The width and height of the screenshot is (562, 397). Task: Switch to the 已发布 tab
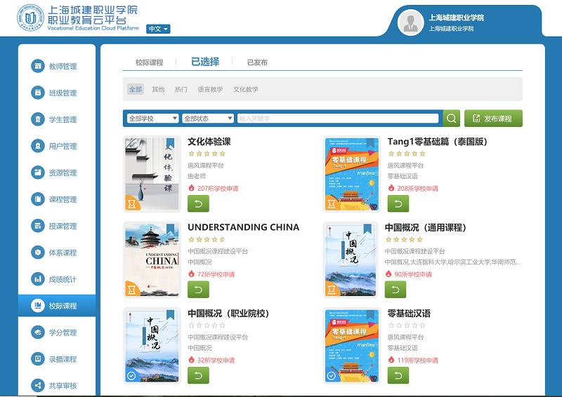(x=257, y=62)
